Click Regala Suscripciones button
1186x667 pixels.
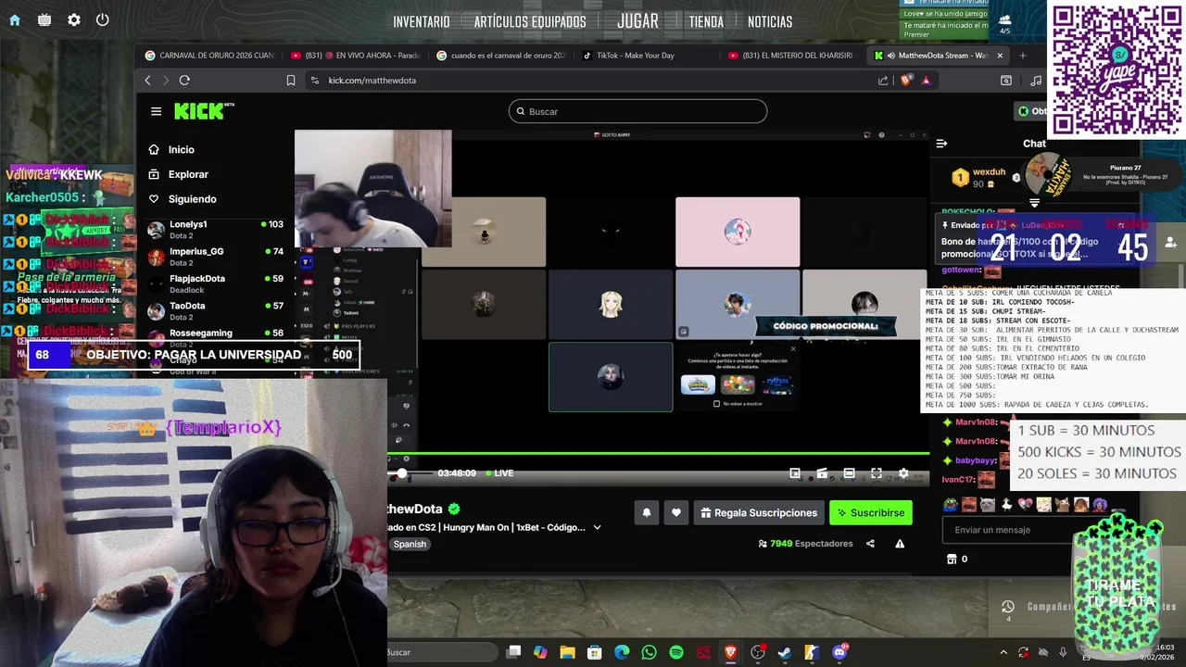759,512
